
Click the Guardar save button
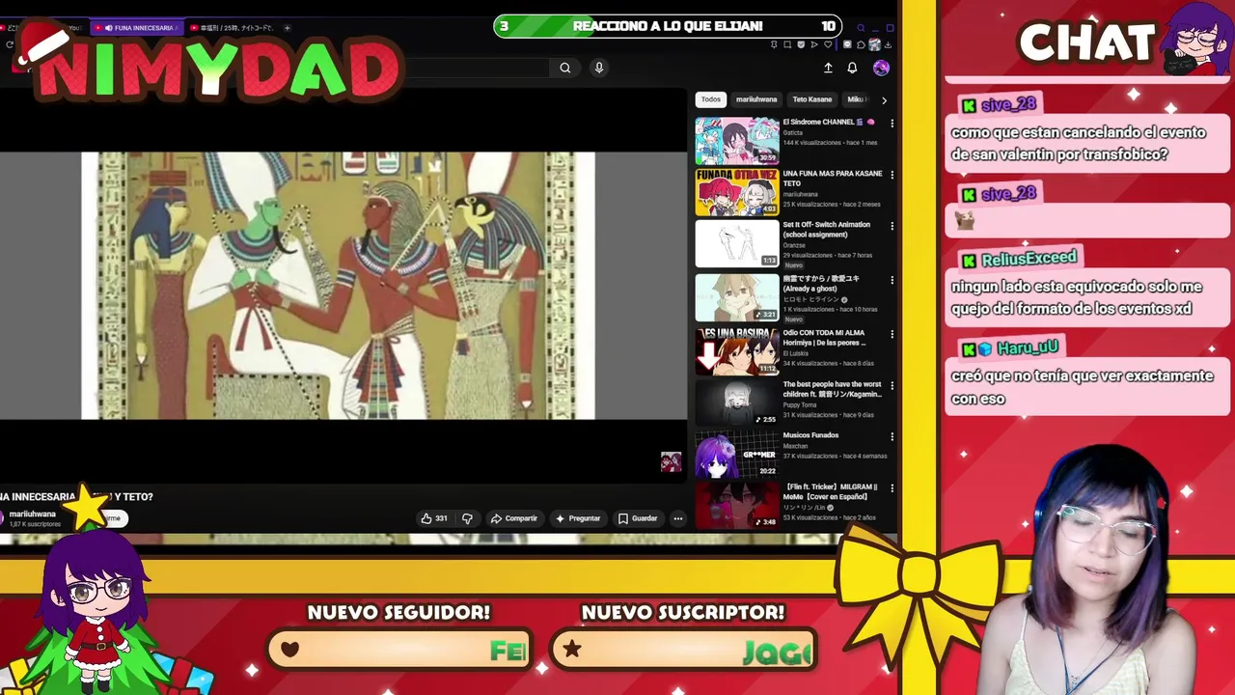click(638, 518)
